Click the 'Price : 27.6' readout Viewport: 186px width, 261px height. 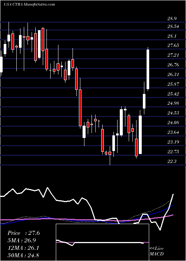(23, 233)
